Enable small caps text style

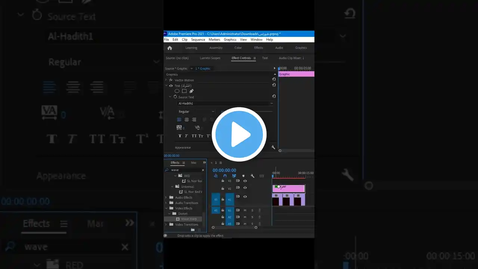coord(201,136)
